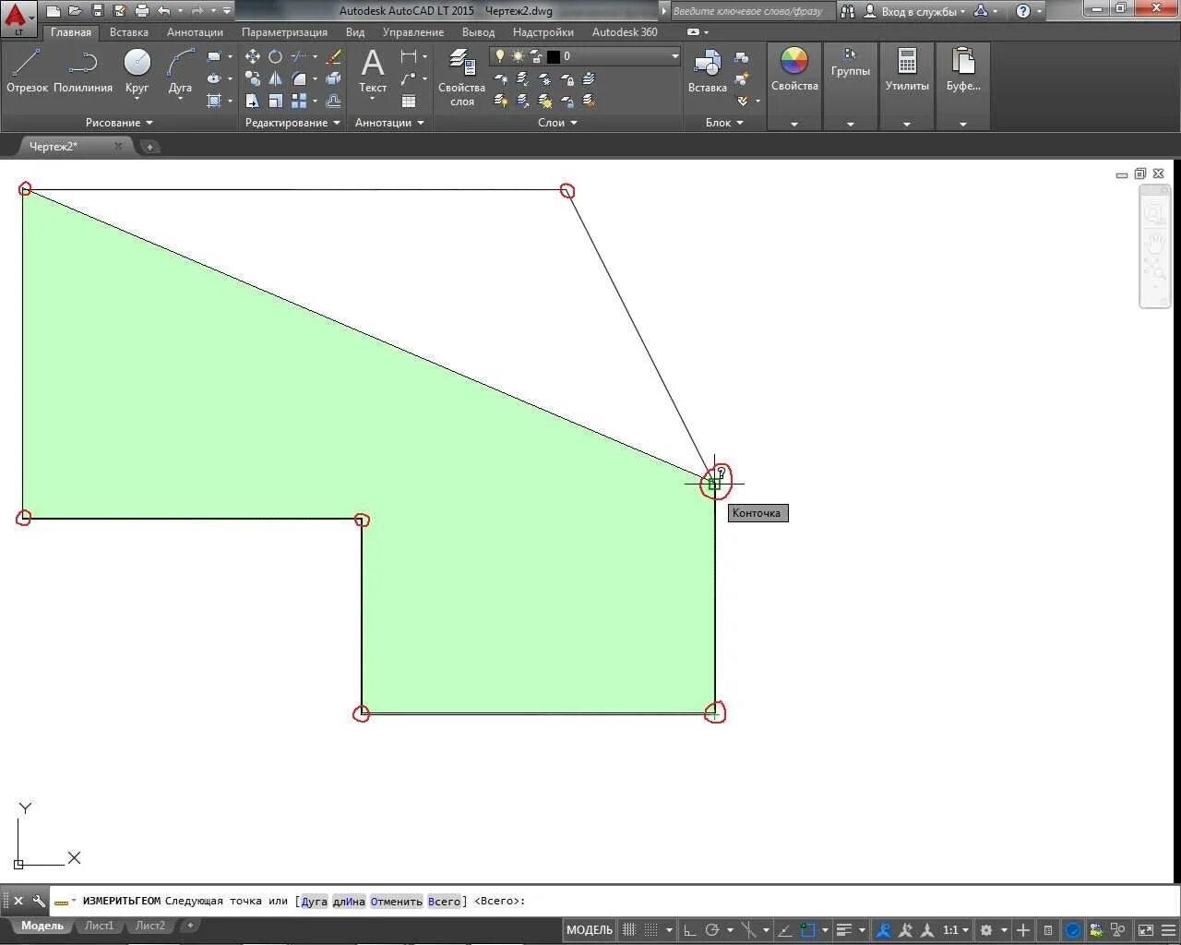Viewport: 1181px width, 945px height.
Task: Click the Plot printer icon
Action: pyautogui.click(x=142, y=11)
